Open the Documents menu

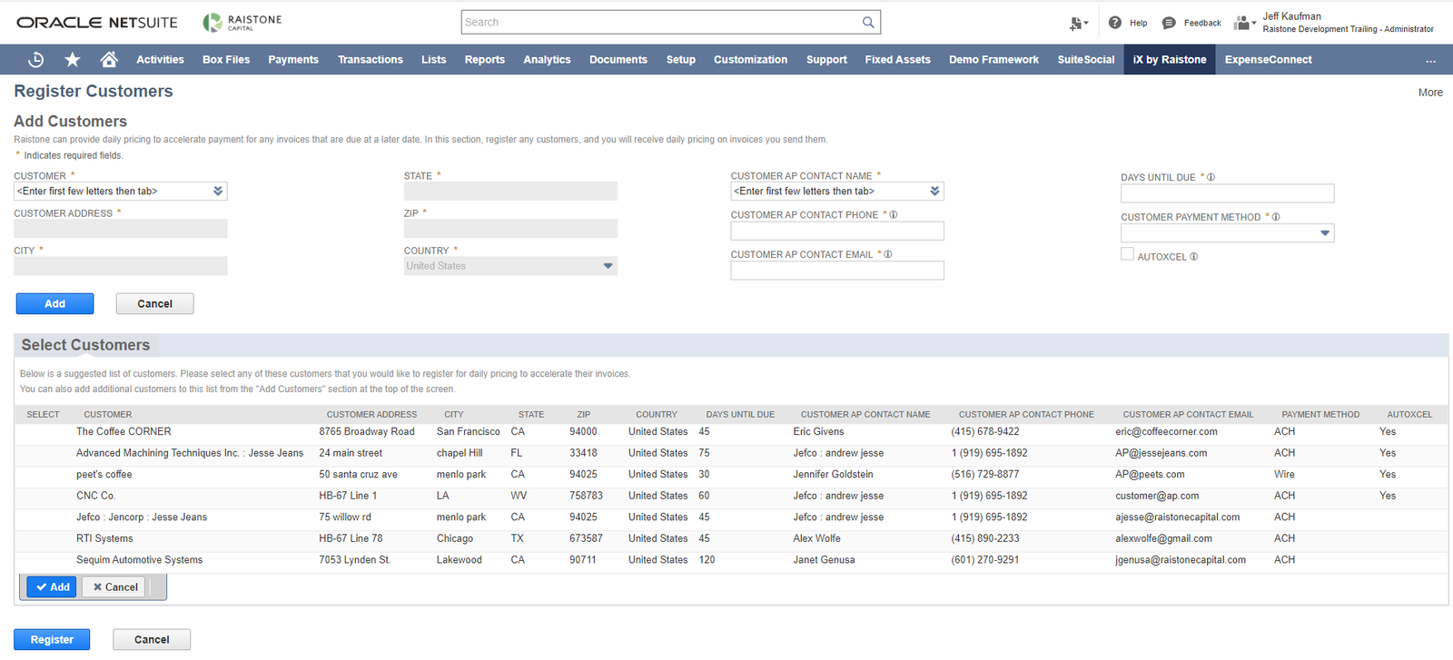(x=618, y=60)
